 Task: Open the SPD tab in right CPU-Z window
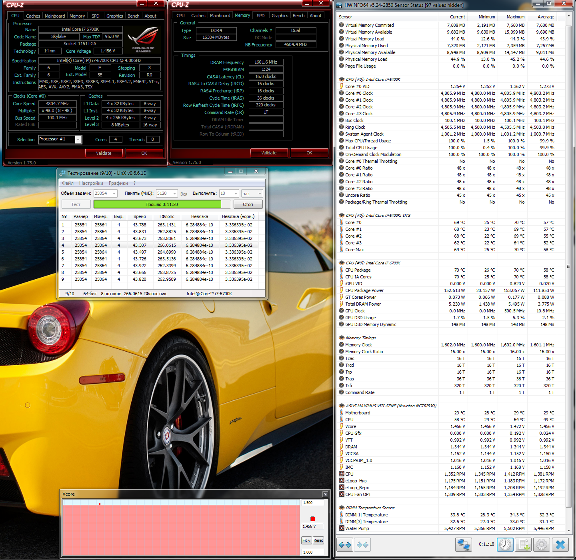click(261, 16)
